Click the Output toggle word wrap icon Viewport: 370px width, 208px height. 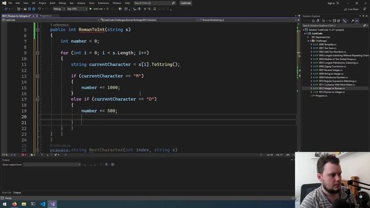(106, 165)
